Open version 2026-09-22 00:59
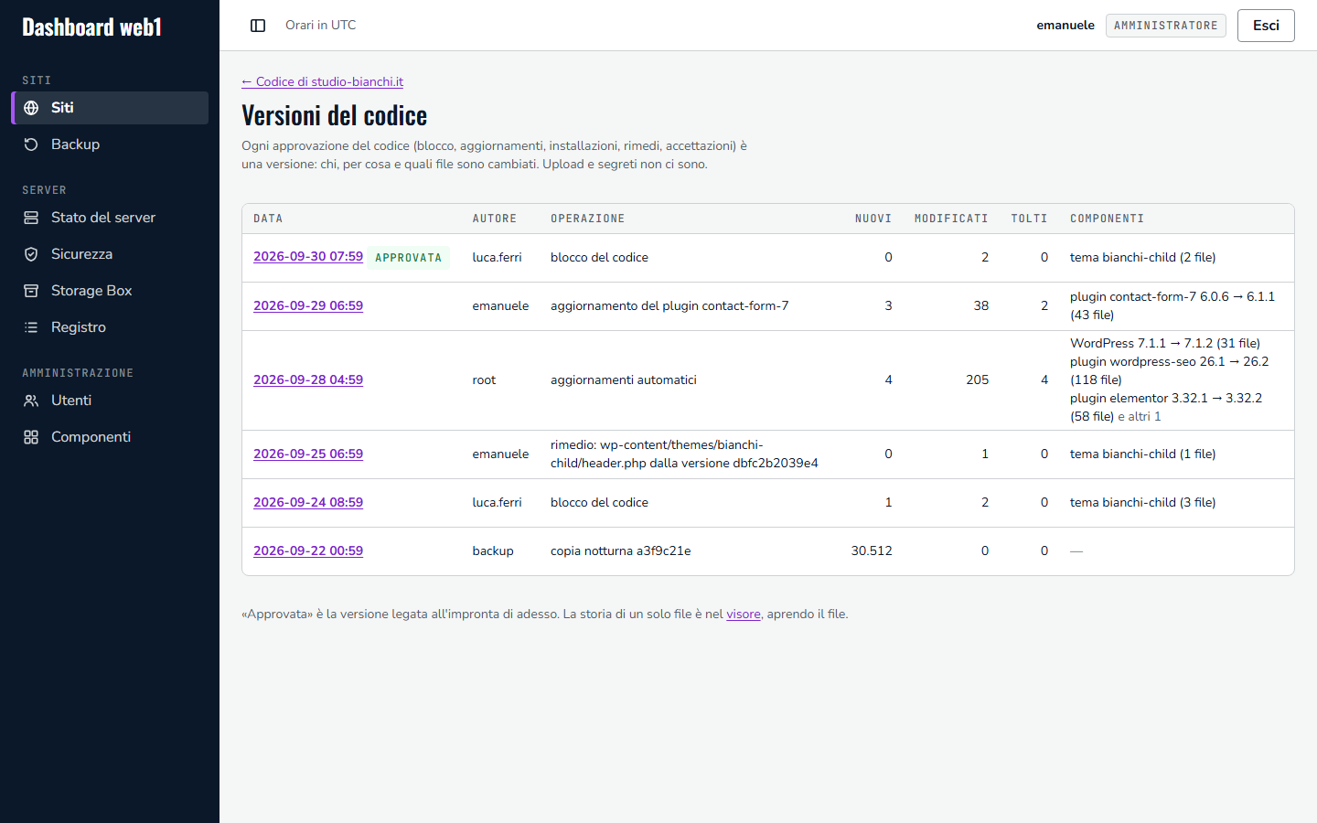The image size is (1317, 823). (308, 550)
